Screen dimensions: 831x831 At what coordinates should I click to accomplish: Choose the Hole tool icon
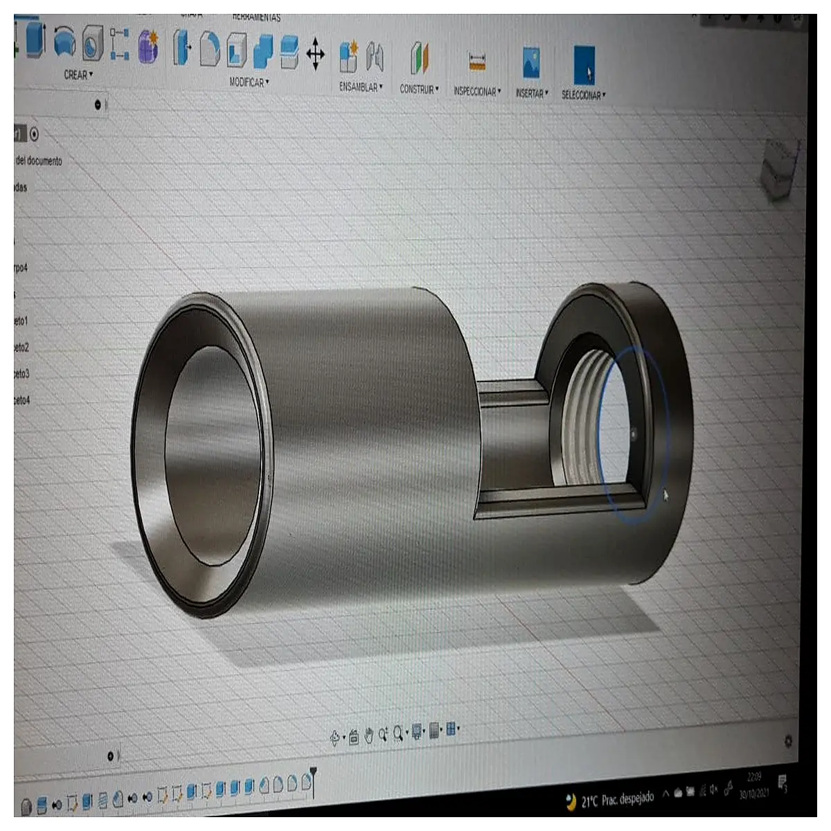click(92, 42)
